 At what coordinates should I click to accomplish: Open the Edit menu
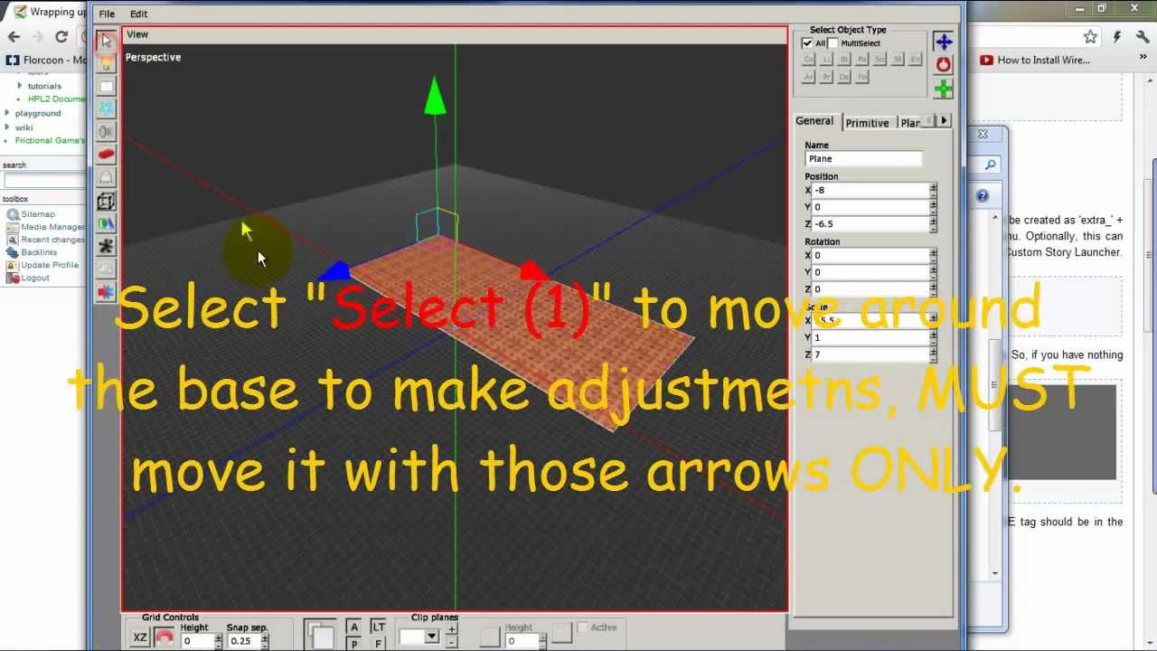pos(138,14)
